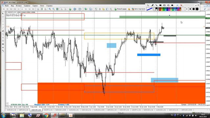Pick the red color swatch

(160, 10)
